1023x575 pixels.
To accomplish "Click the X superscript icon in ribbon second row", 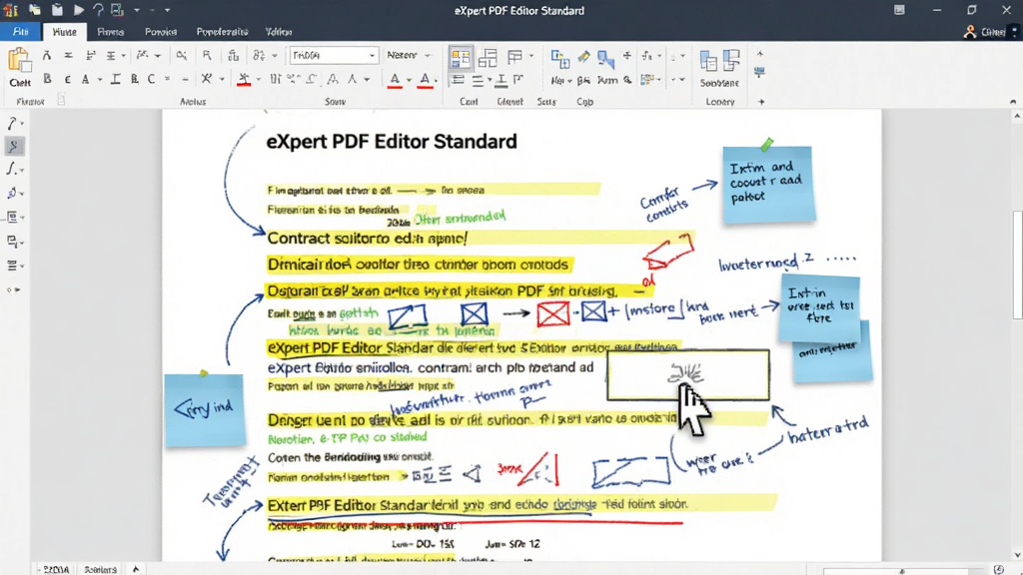I will pyautogui.click(x=206, y=79).
